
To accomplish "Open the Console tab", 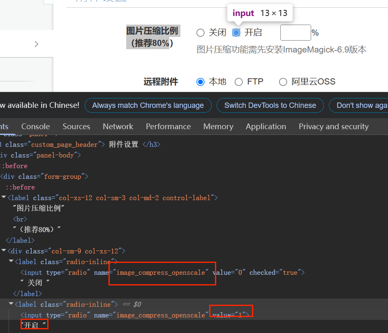I will click(x=35, y=127).
